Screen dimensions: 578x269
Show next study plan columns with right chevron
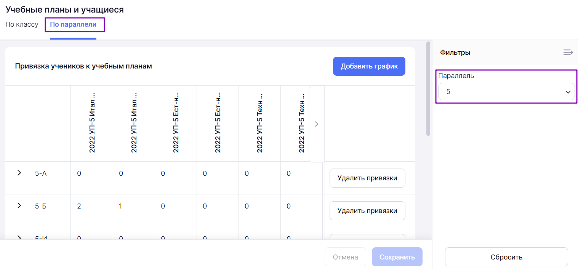coord(316,124)
